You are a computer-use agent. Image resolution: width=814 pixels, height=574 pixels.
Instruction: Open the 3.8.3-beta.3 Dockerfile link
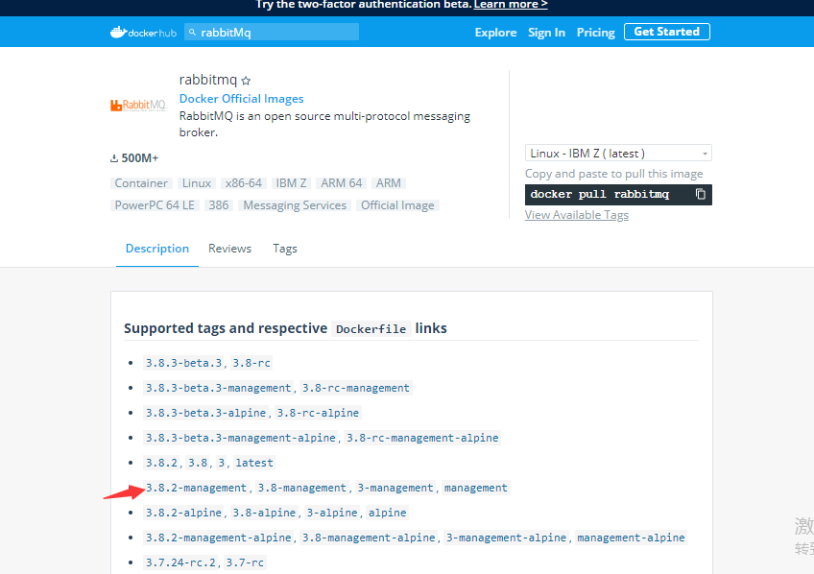[183, 363]
